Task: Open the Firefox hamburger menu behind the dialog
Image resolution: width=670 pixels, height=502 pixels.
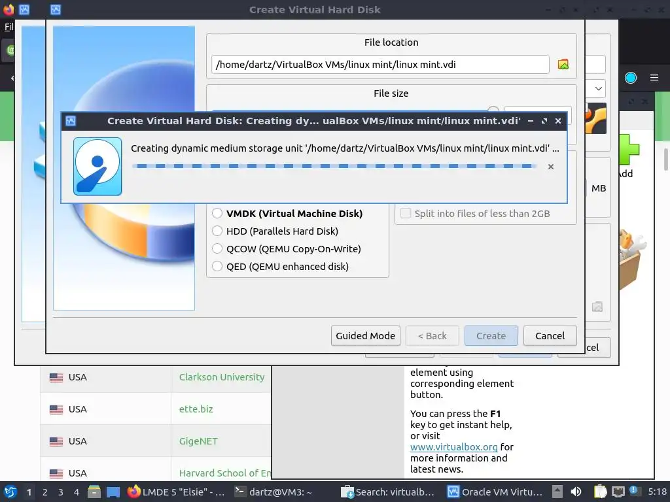Action: tap(654, 78)
